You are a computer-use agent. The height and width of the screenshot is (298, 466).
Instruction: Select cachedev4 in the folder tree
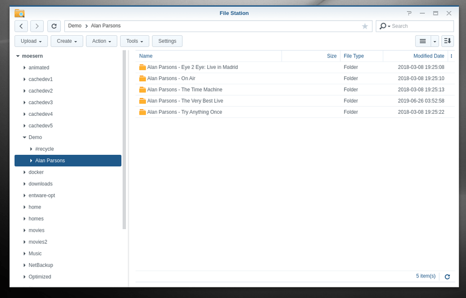point(41,114)
